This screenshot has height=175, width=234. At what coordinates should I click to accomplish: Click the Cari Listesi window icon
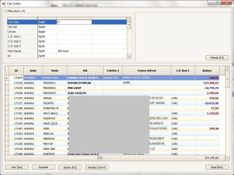tap(4, 3)
